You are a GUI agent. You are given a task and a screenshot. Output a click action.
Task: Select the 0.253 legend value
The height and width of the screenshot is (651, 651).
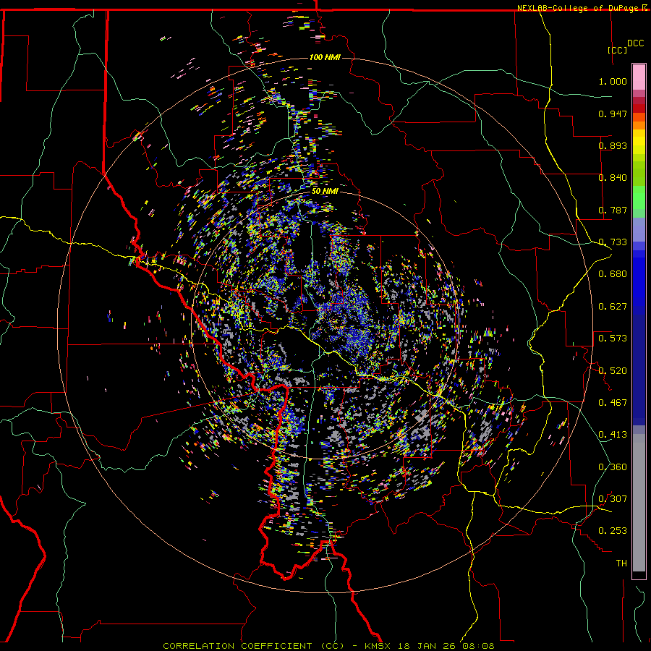(x=613, y=531)
